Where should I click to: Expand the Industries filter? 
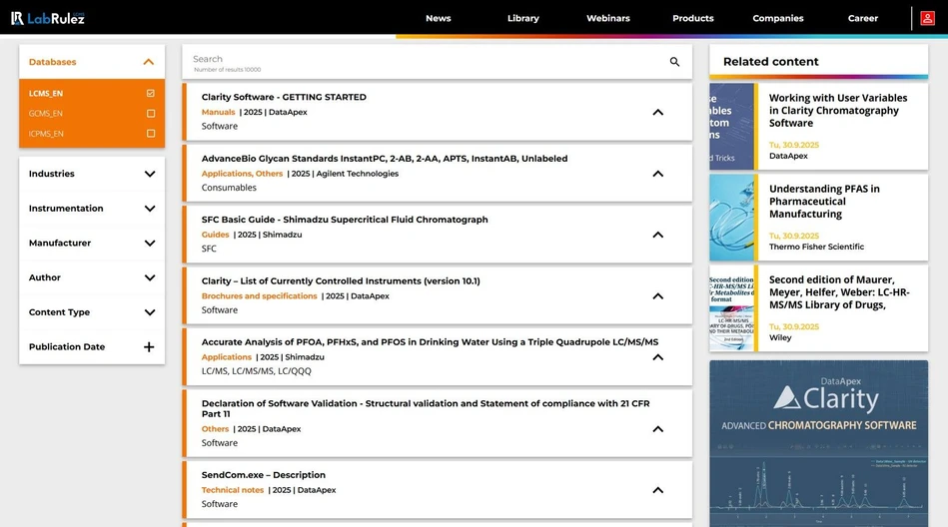point(149,174)
